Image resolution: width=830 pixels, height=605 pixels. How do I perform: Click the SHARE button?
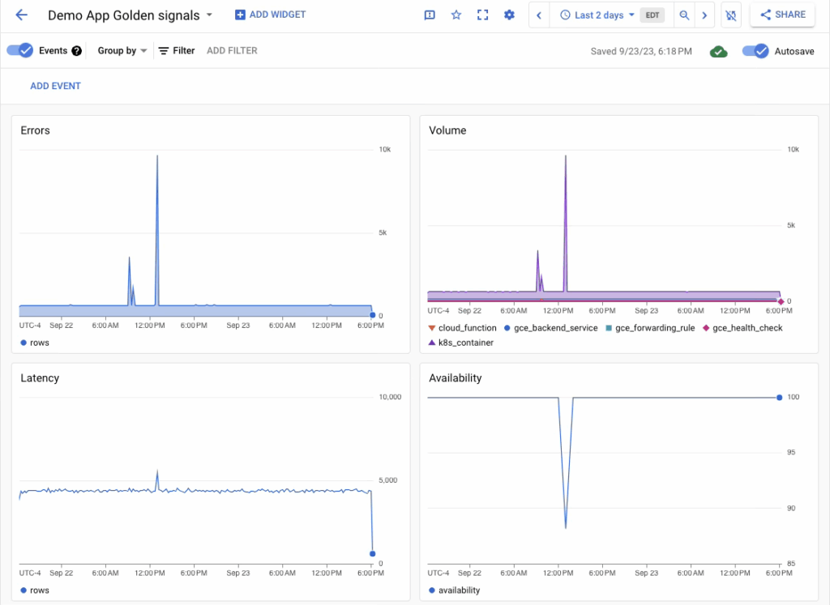coord(782,15)
